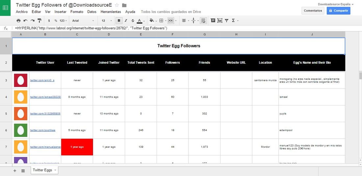The height and width of the screenshot is (176, 362).
Task: Toggle text wrapping button
Action: coord(203,21)
